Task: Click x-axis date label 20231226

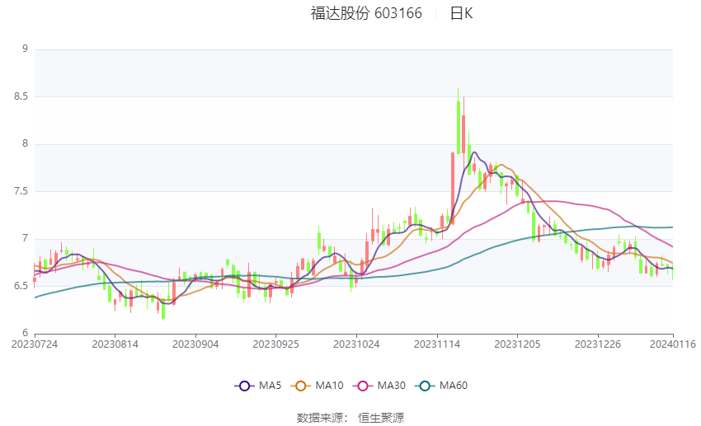Action: pyautogui.click(x=598, y=344)
